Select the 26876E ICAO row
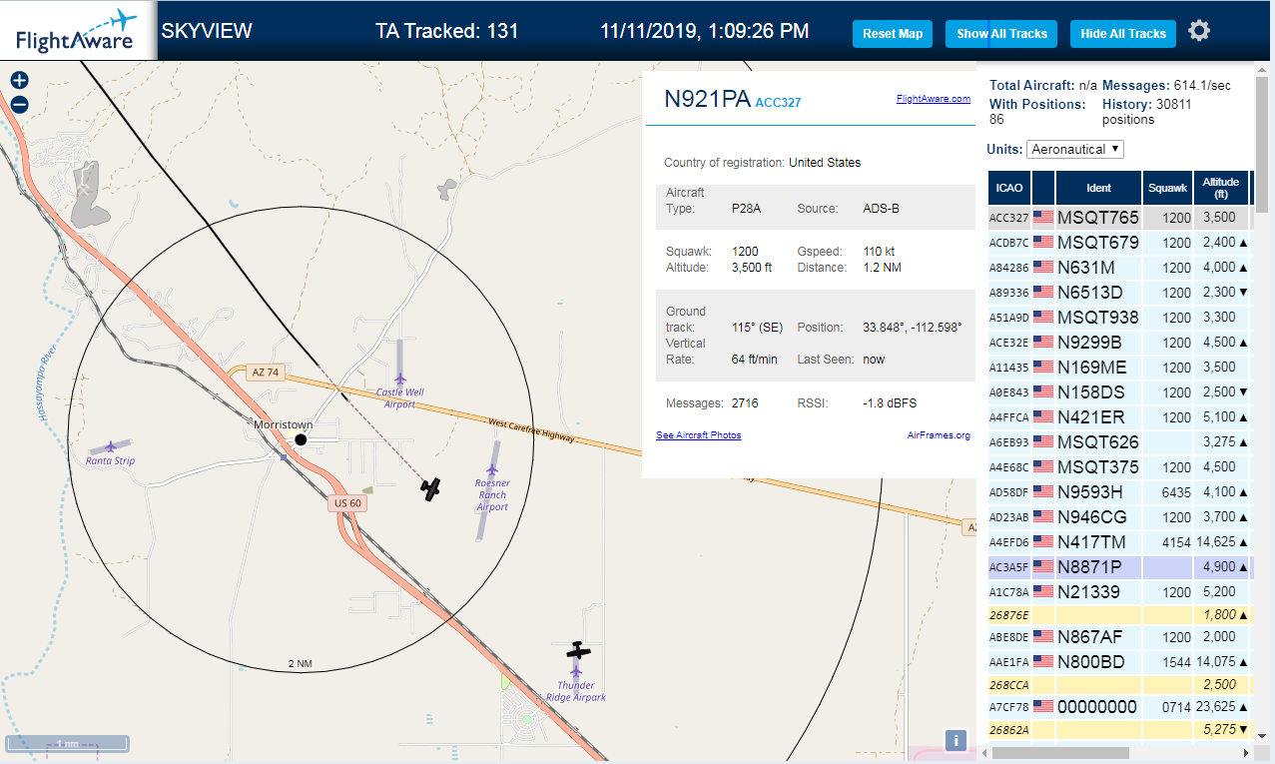Screen dimensions: 1275x764 coord(1118,615)
